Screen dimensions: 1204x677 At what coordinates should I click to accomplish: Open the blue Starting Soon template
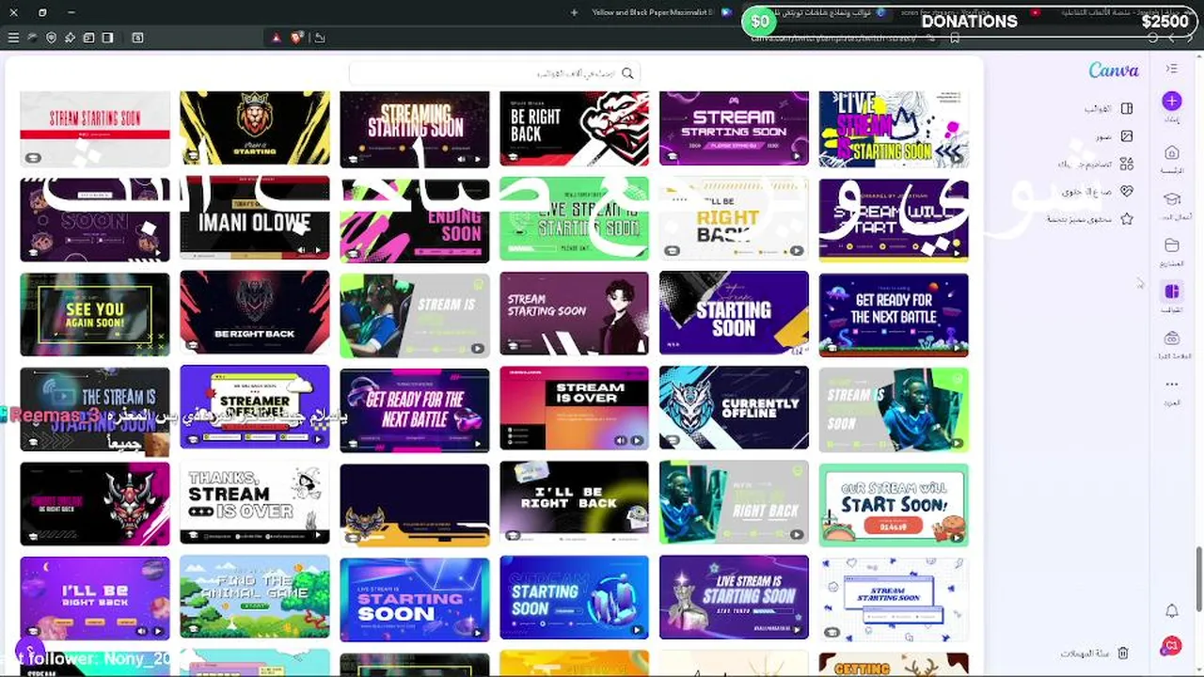(x=734, y=314)
